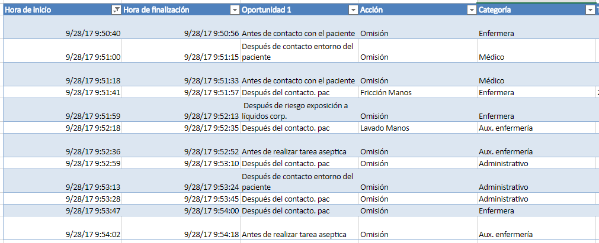Expand the Oportunidad 1 column filter
Viewport: 599px width, 243px height.
(353, 10)
